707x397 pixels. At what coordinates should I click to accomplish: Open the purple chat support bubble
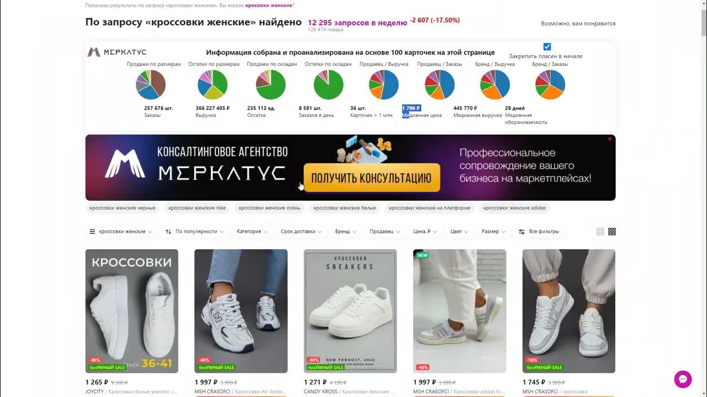[683, 379]
